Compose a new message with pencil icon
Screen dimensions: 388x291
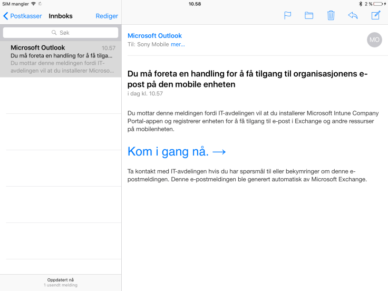coord(375,15)
